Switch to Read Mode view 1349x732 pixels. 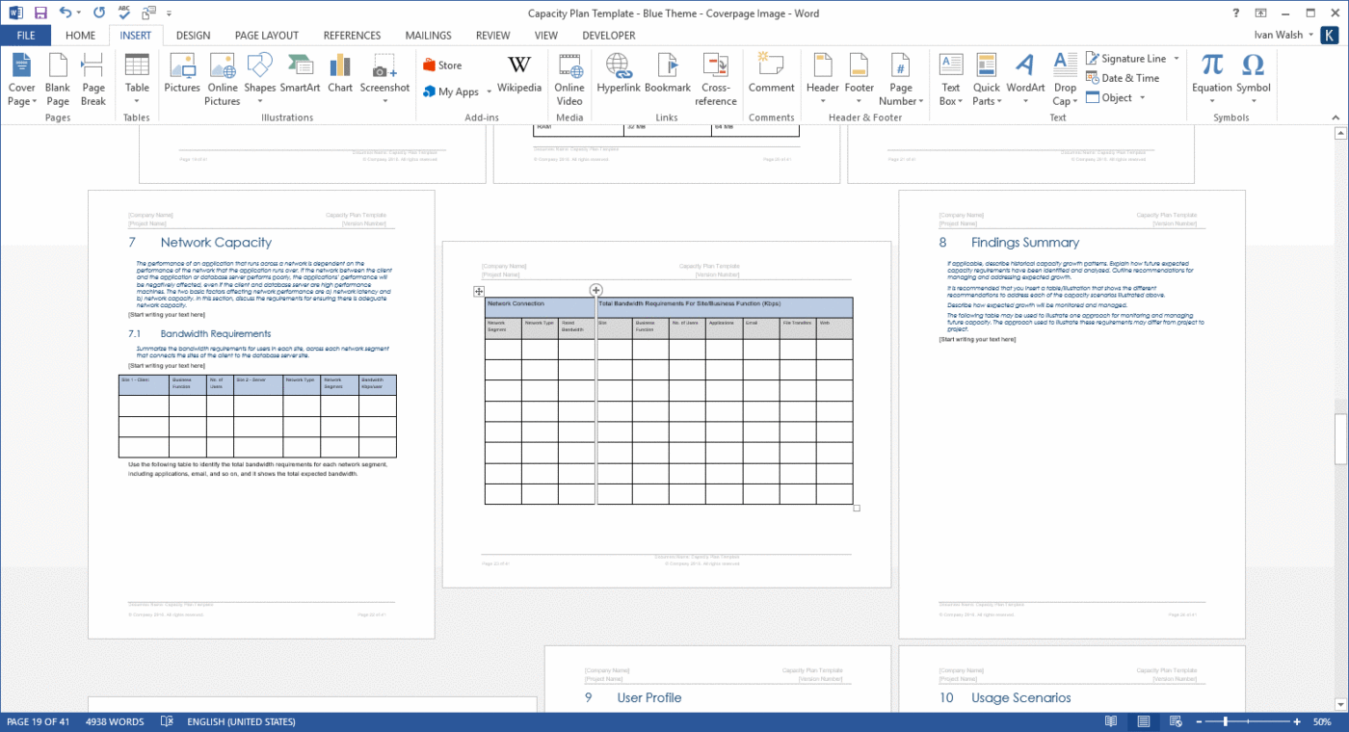point(1110,720)
